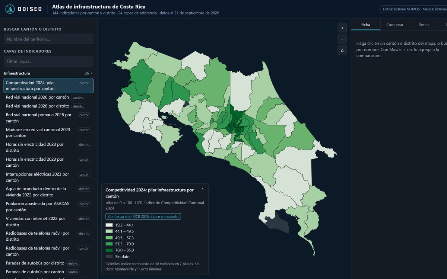The image size is (447, 279).
Task: Select layer 'Viviendas con internet 2022 por distrito'
Action: pos(48,221)
